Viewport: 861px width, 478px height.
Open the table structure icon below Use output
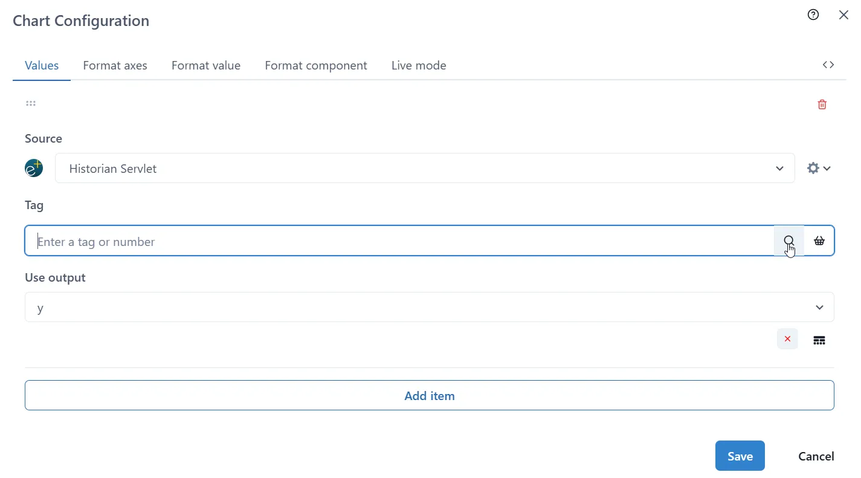(819, 340)
